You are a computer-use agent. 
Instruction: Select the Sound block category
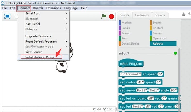126,33
